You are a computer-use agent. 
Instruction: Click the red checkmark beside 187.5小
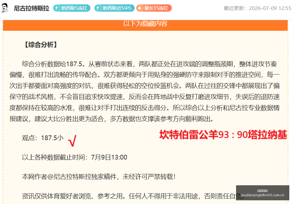pyautogui.click(x=72, y=141)
